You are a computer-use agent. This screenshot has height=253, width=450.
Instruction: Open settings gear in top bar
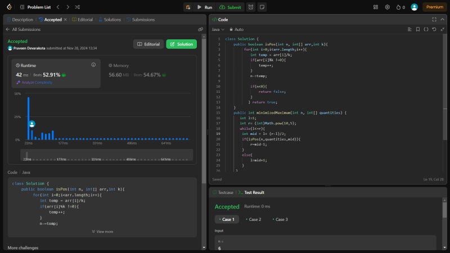387,7
